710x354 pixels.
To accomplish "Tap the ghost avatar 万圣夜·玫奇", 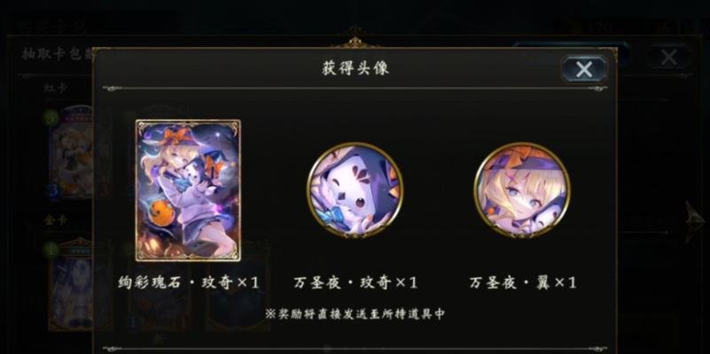I will [355, 190].
